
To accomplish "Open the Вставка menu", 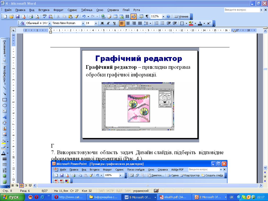I will pyautogui.click(x=44, y=10).
